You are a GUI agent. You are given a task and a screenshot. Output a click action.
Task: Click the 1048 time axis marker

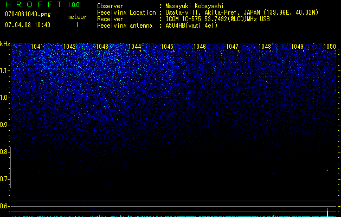pos(265,47)
